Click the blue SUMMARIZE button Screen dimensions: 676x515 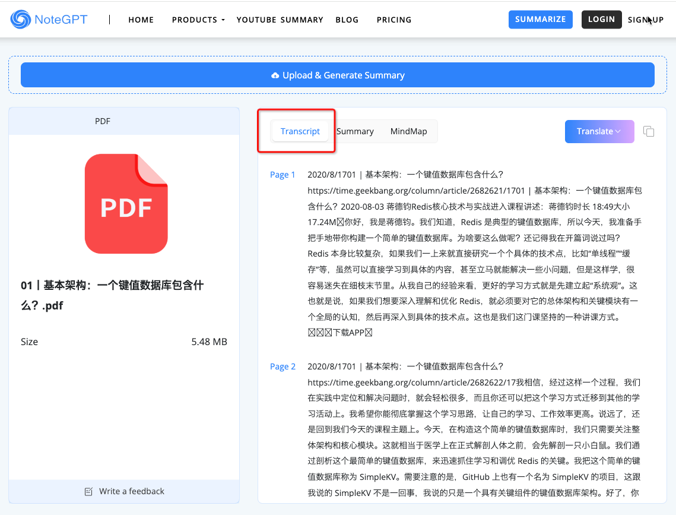[540, 20]
